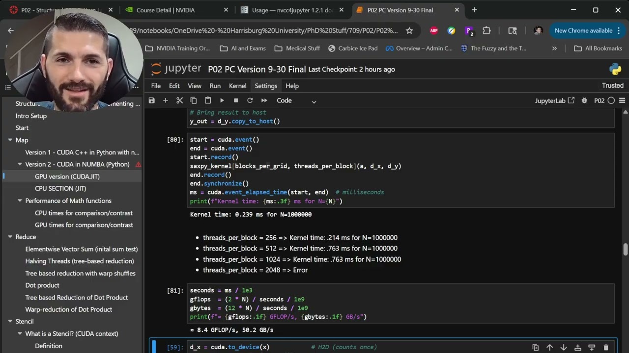Move active cell up arrow
Screen dimensions: 629x353
[549, 347]
